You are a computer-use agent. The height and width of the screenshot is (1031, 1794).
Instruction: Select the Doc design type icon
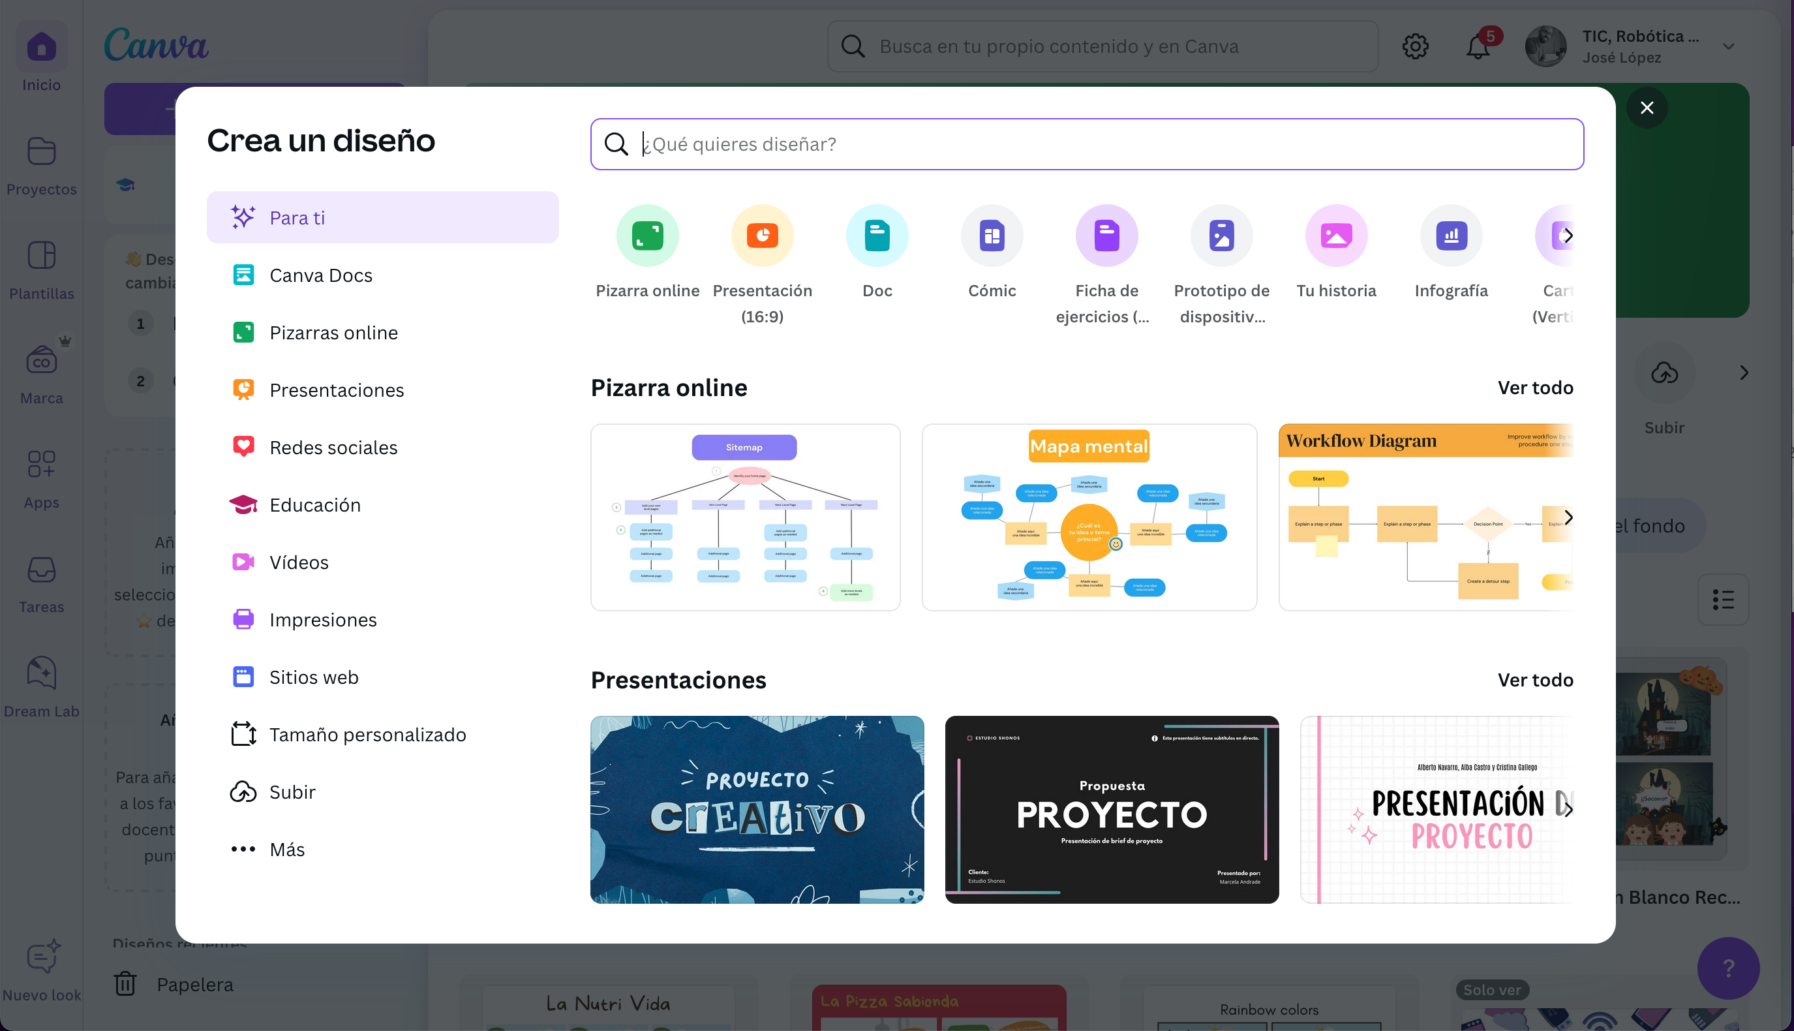tap(877, 235)
